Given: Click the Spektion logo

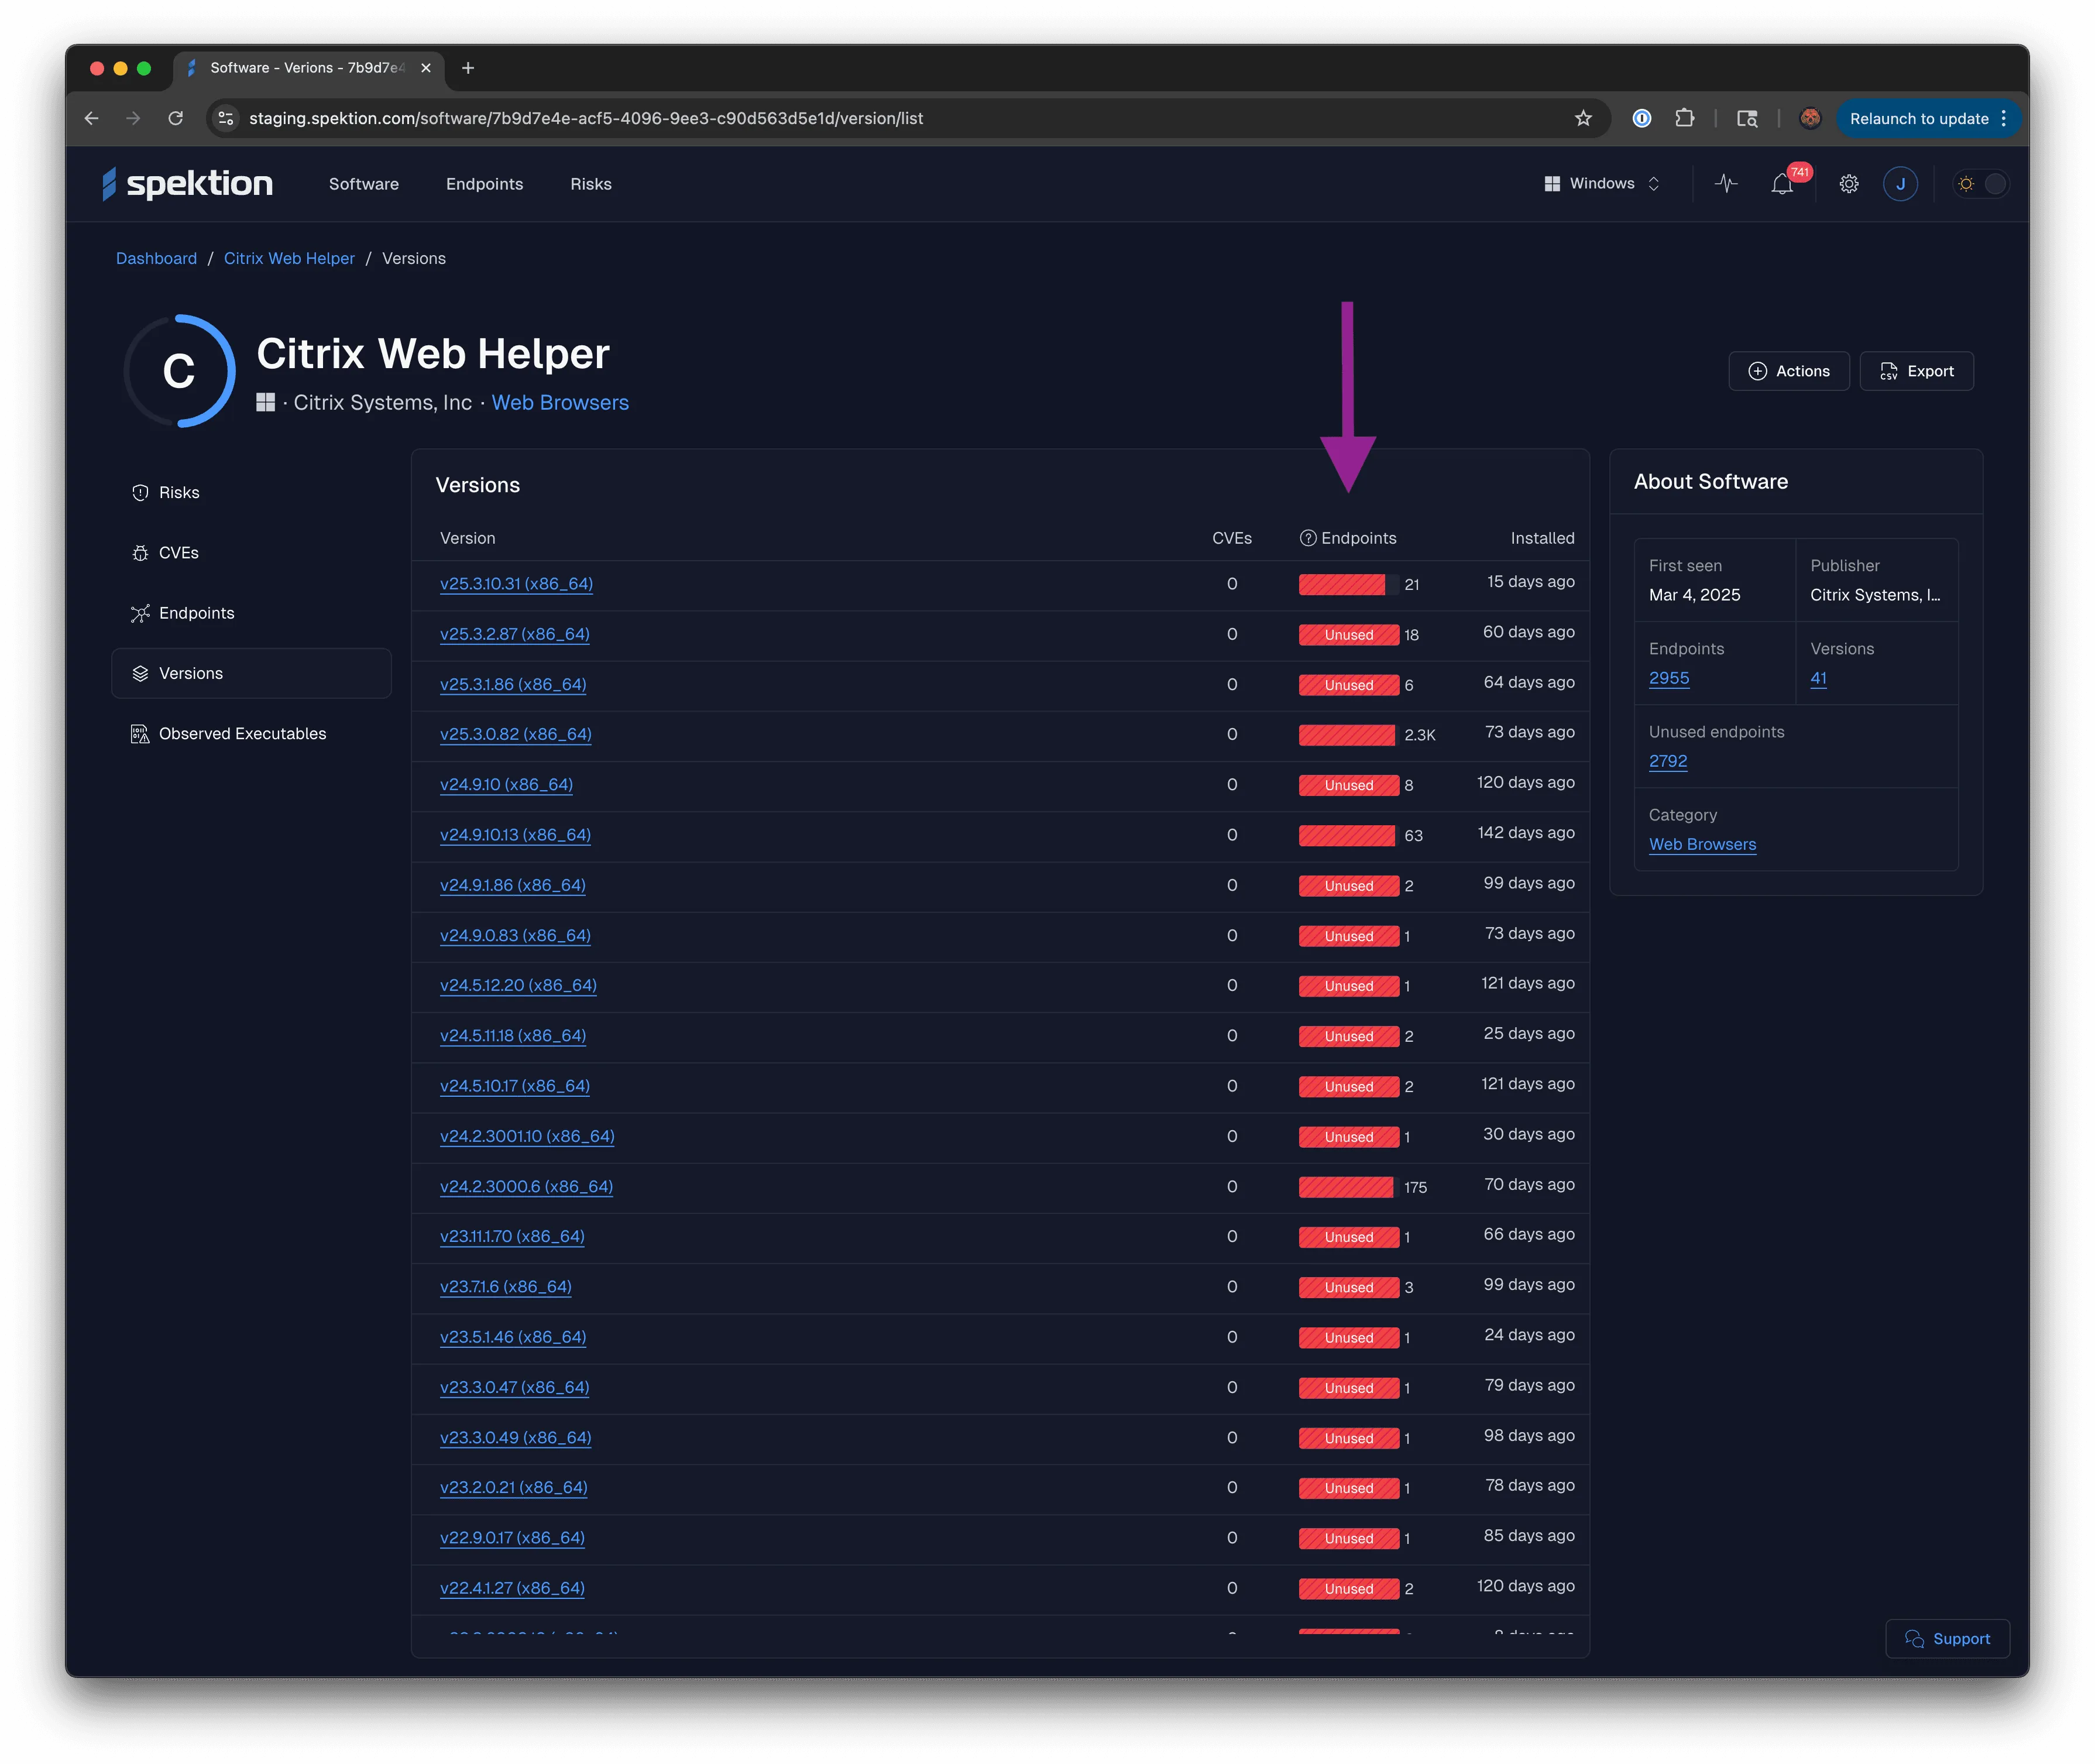Looking at the screenshot, I should [187, 184].
